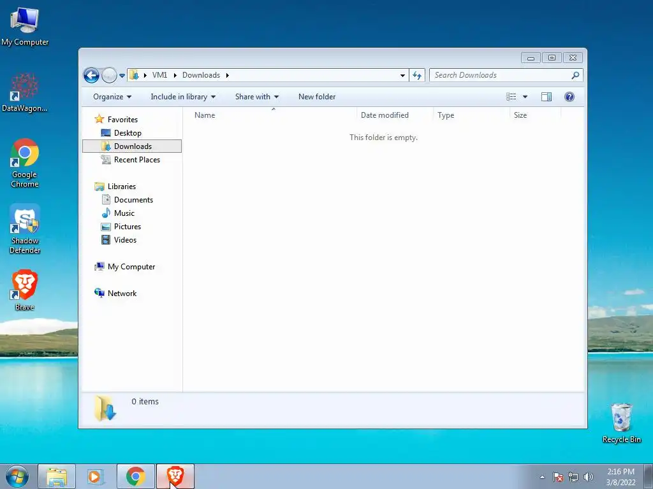Create a New folder
The height and width of the screenshot is (489, 653).
click(x=317, y=97)
